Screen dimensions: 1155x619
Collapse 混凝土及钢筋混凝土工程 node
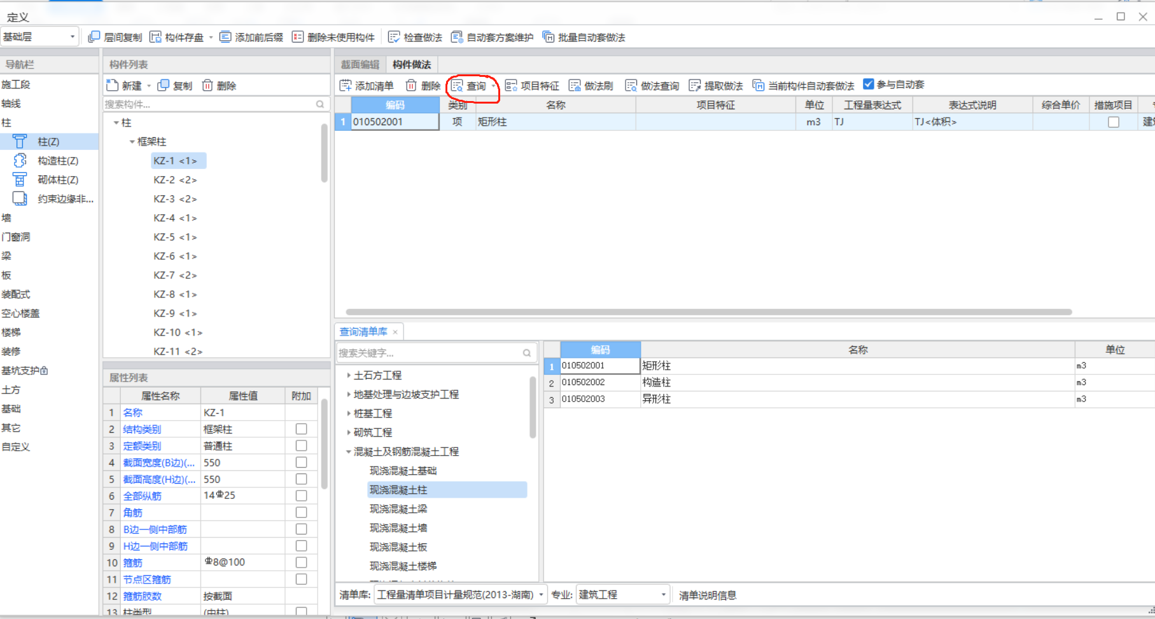pyautogui.click(x=349, y=452)
